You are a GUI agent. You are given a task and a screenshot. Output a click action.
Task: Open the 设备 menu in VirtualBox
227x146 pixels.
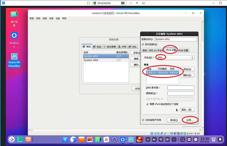pyautogui.click(x=58, y=19)
